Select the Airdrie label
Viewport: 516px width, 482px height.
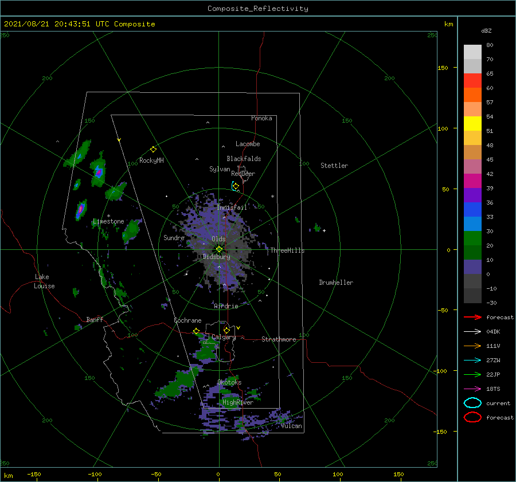(226, 306)
